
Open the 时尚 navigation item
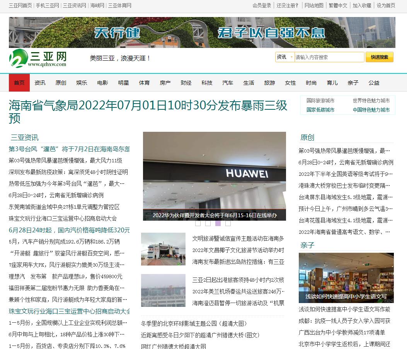coord(311,83)
